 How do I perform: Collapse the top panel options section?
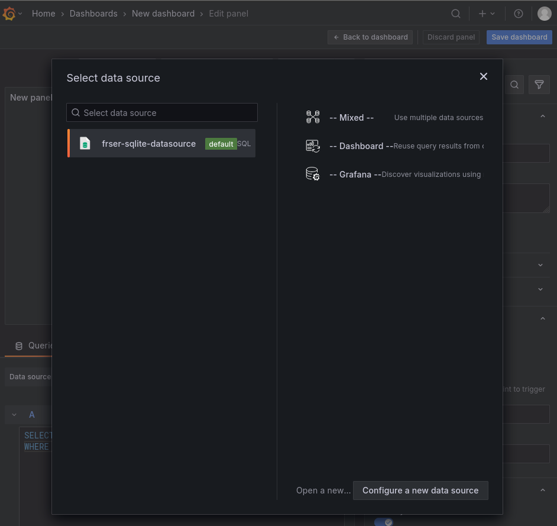coord(542,116)
